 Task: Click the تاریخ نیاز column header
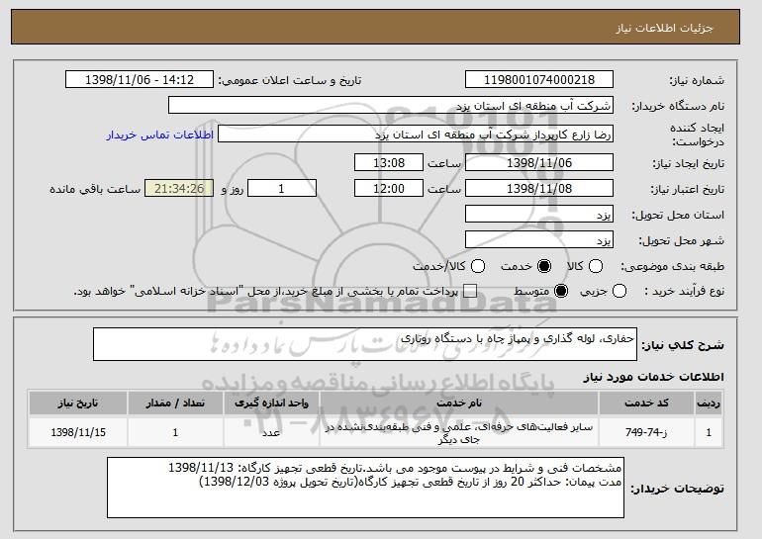[x=78, y=404]
